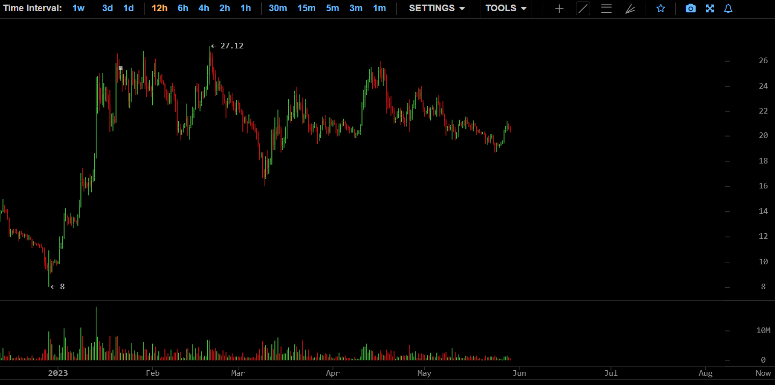Activate the trend line drawing tool
This screenshot has height=385, width=775.
[583, 9]
